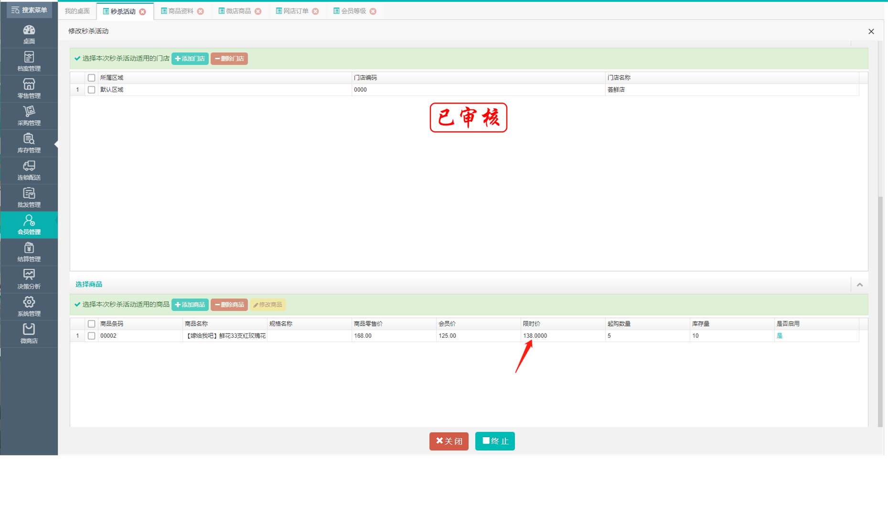The width and height of the screenshot is (888, 516).
Task: Switch to the 我的桌面 tab
Action: pos(77,11)
